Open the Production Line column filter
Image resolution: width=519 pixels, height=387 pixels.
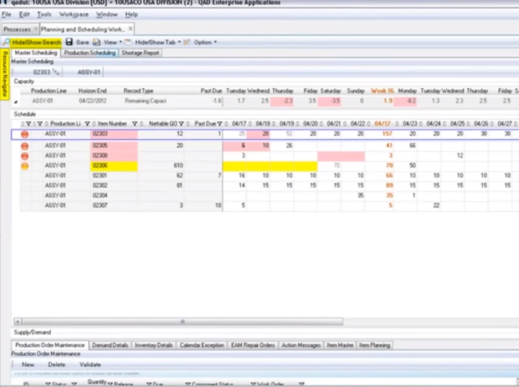coord(85,124)
